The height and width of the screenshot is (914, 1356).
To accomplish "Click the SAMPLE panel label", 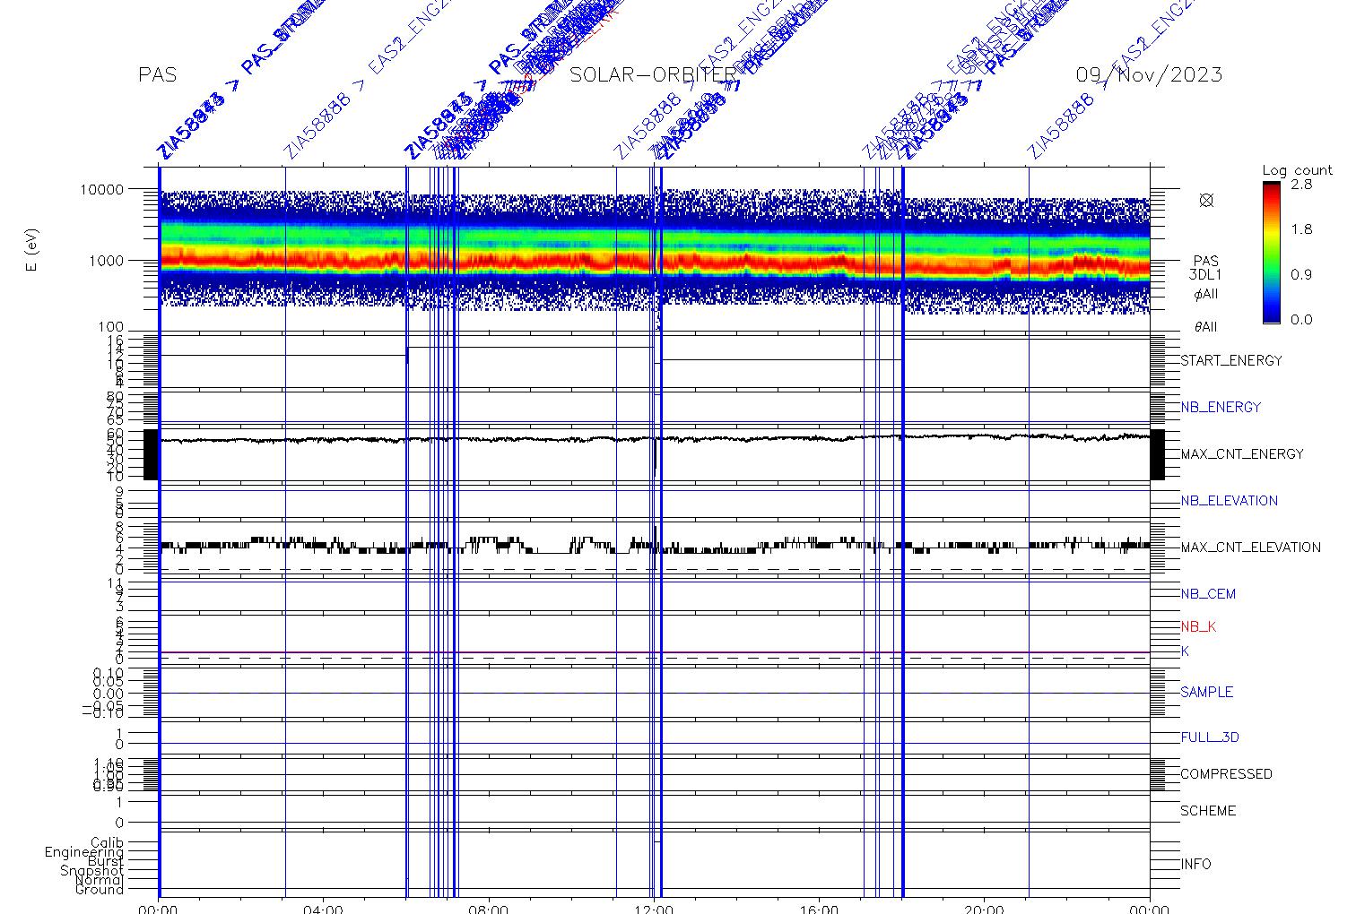I will [1206, 693].
